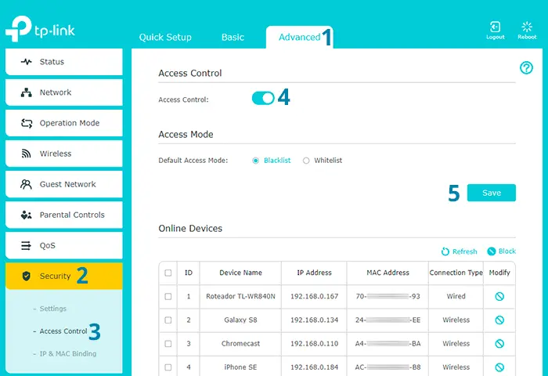Click the Chromecast device name

[x=240, y=344]
